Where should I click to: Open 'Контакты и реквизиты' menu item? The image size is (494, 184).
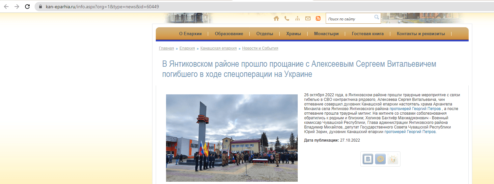[x=421, y=34]
